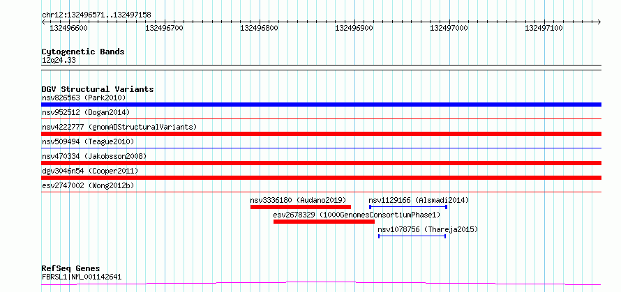Click the pink FBRSL1 gene line

[321, 284]
